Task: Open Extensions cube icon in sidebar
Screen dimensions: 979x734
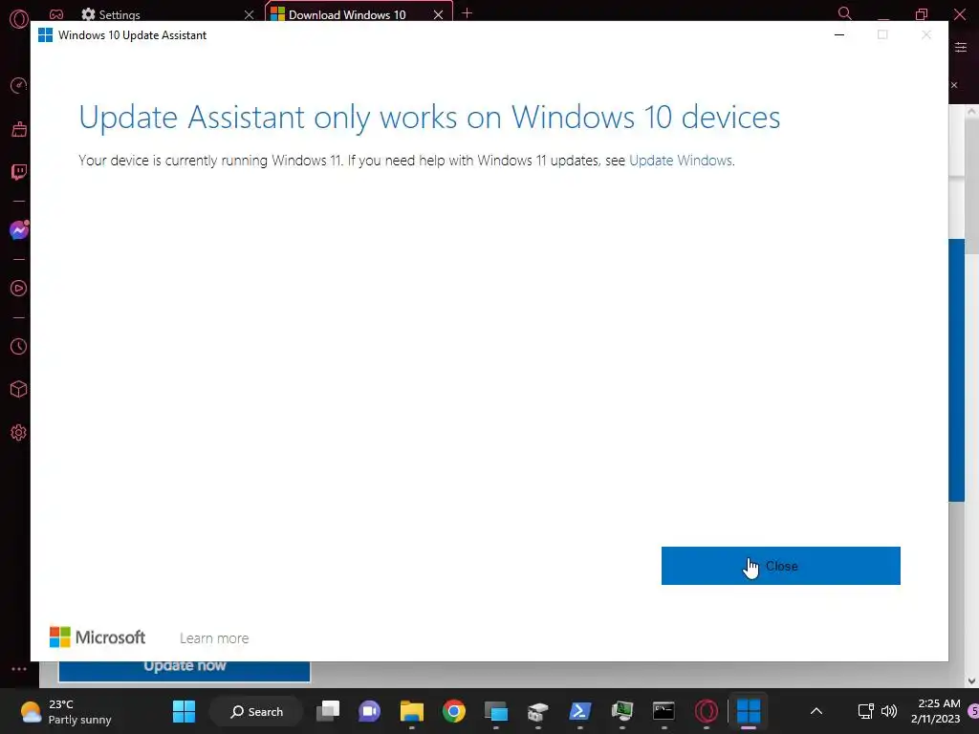Action: pos(19,390)
